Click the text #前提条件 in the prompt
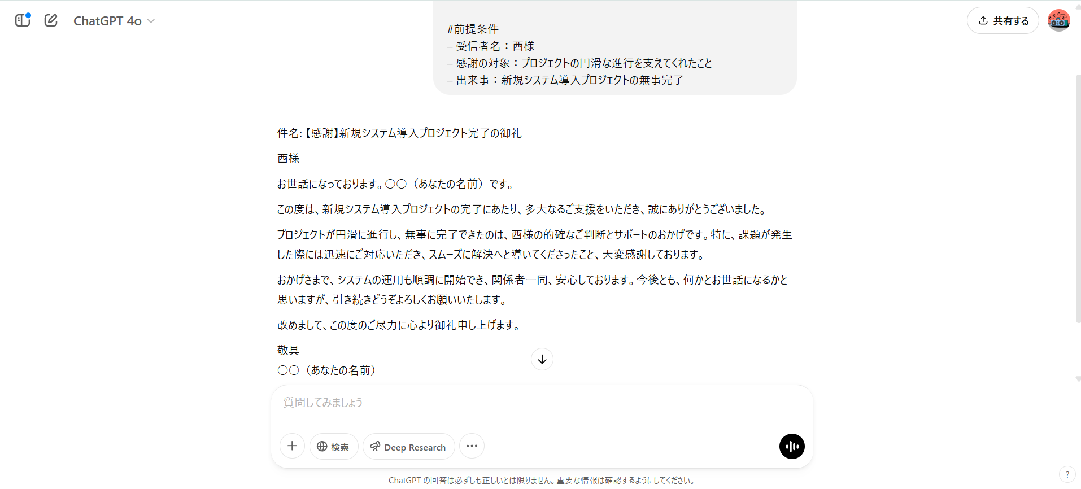This screenshot has width=1081, height=489. [x=473, y=29]
